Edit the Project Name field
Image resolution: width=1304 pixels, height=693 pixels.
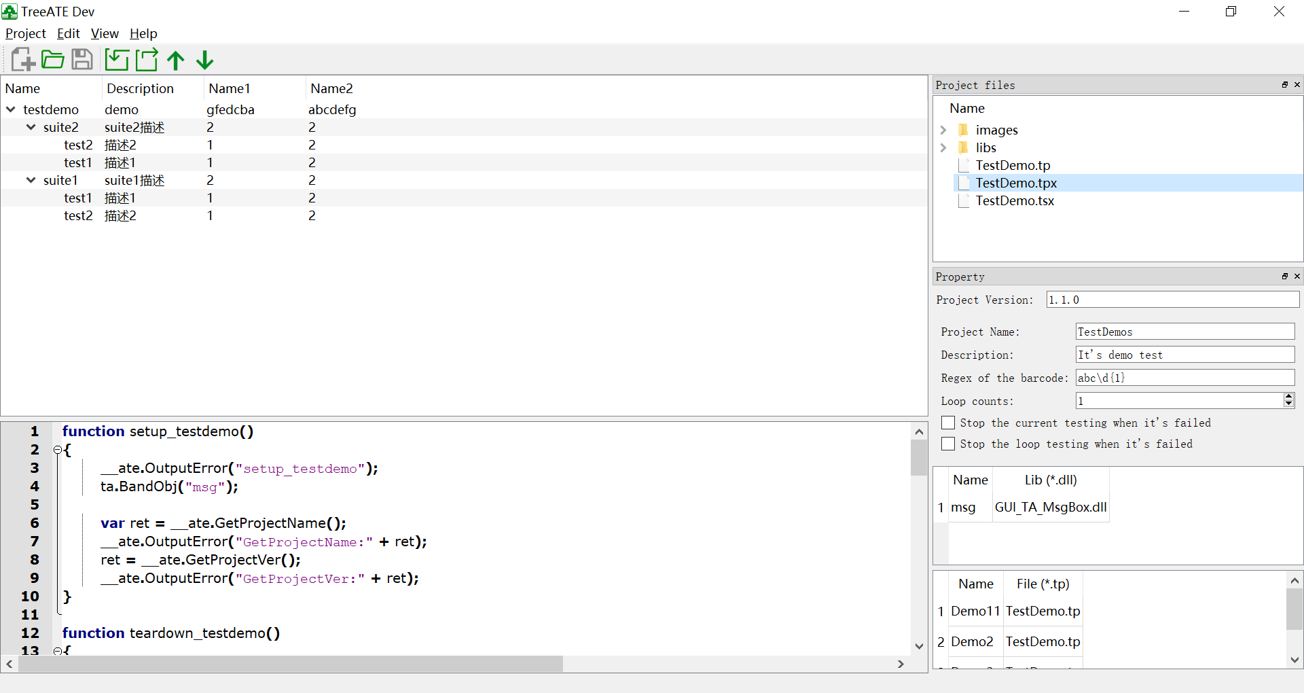[1185, 332]
